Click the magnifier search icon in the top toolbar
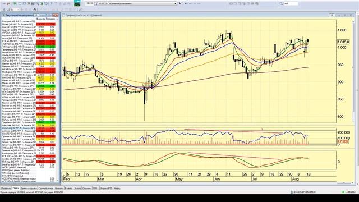359x202 pixels. click(x=281, y=4)
